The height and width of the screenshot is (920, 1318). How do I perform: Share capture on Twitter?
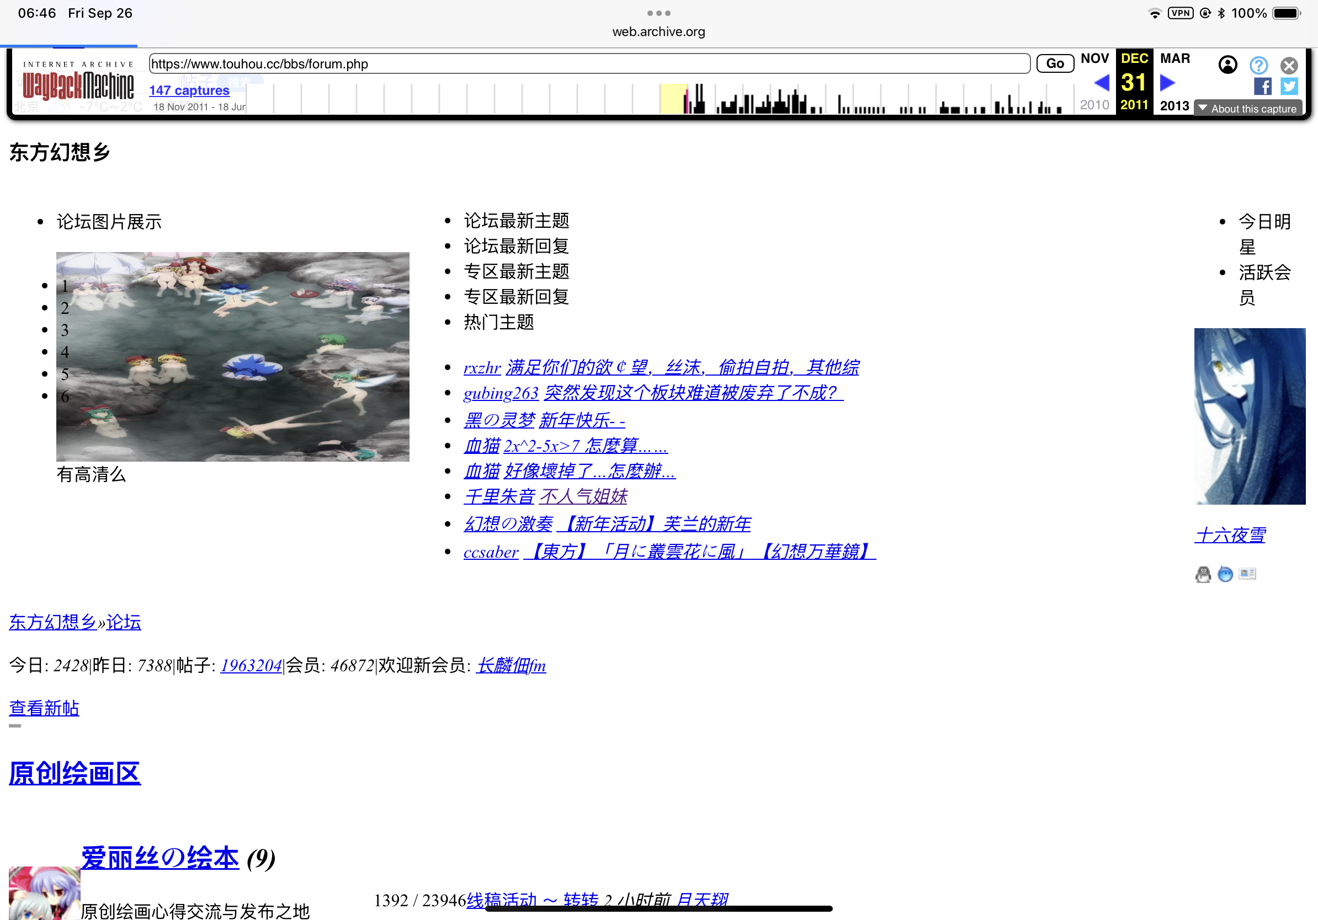(1289, 87)
